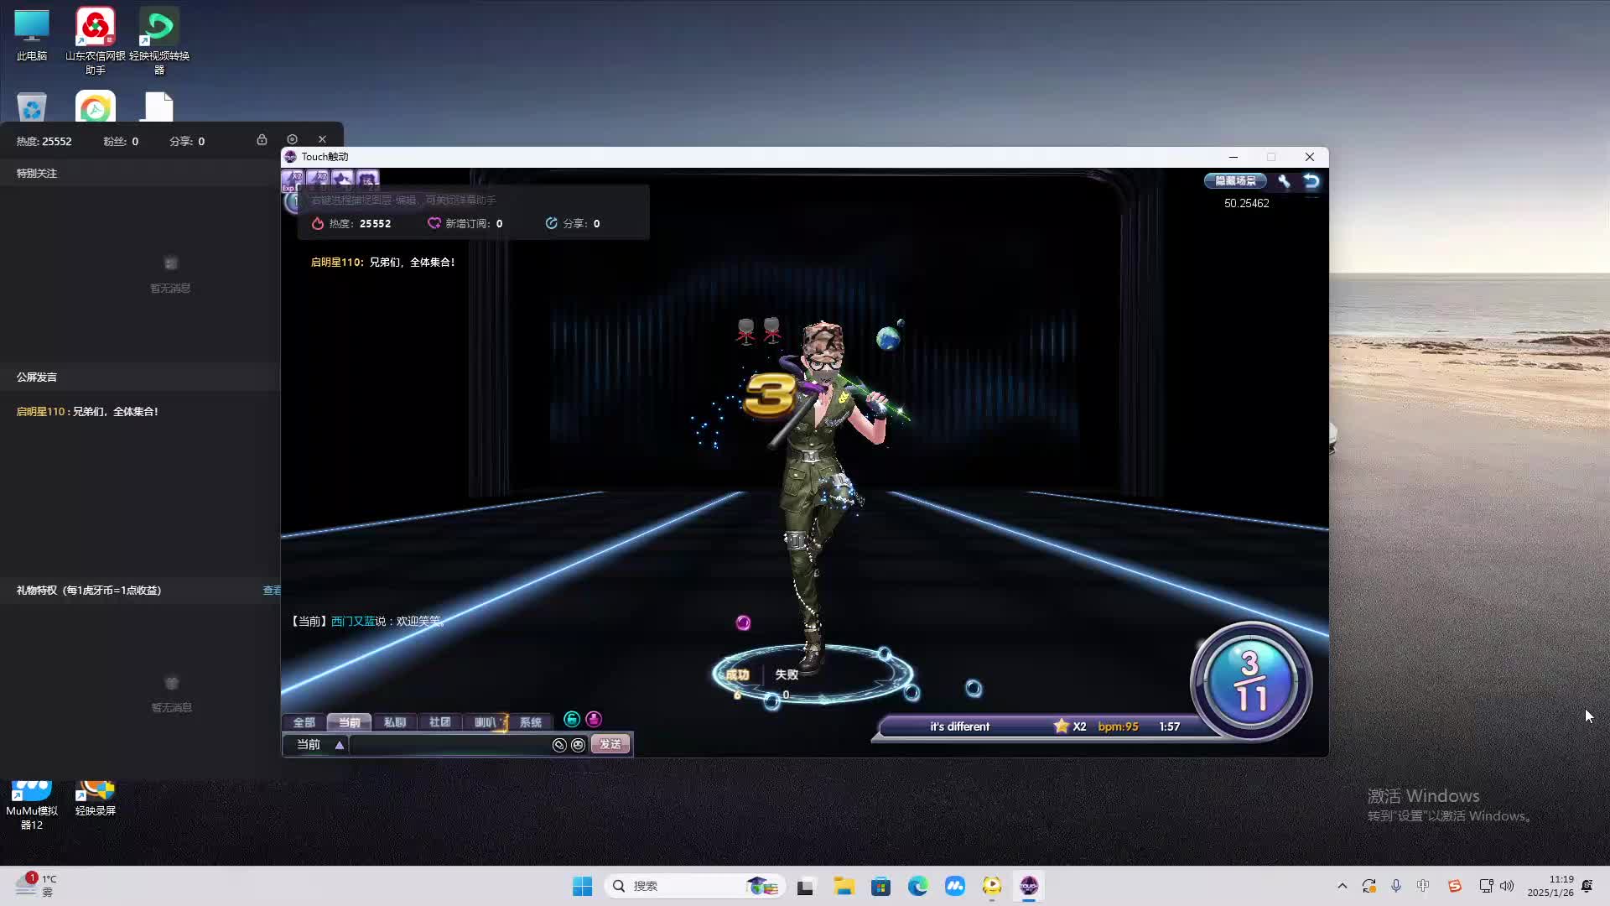
Task: Click the chat message input field
Action: [x=449, y=745]
